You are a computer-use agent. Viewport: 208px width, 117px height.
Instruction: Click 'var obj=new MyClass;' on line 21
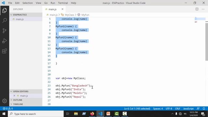(x=71, y=78)
